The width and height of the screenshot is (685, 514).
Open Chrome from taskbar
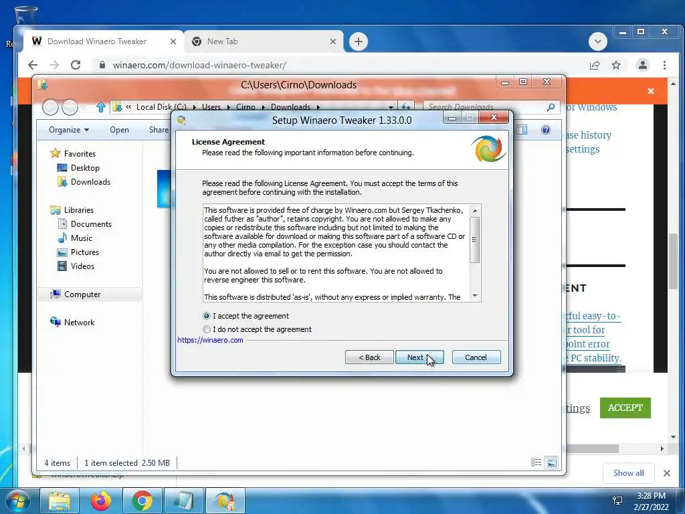(x=142, y=501)
